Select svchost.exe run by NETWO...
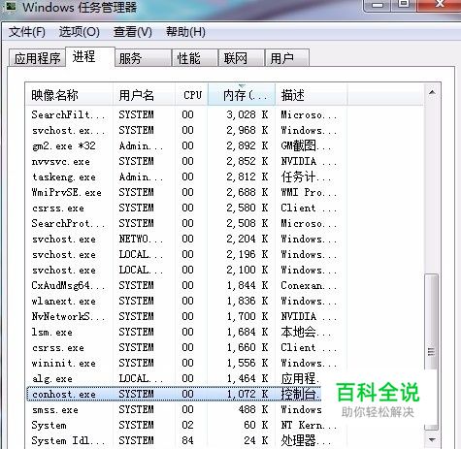This screenshot has width=461, height=449. [x=225, y=239]
